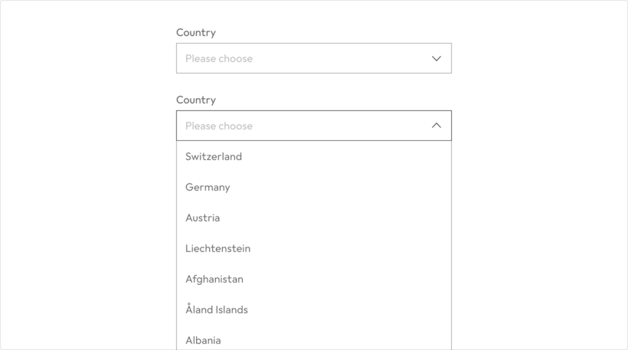Choose the option between Switzerland and Austria

[208, 187]
